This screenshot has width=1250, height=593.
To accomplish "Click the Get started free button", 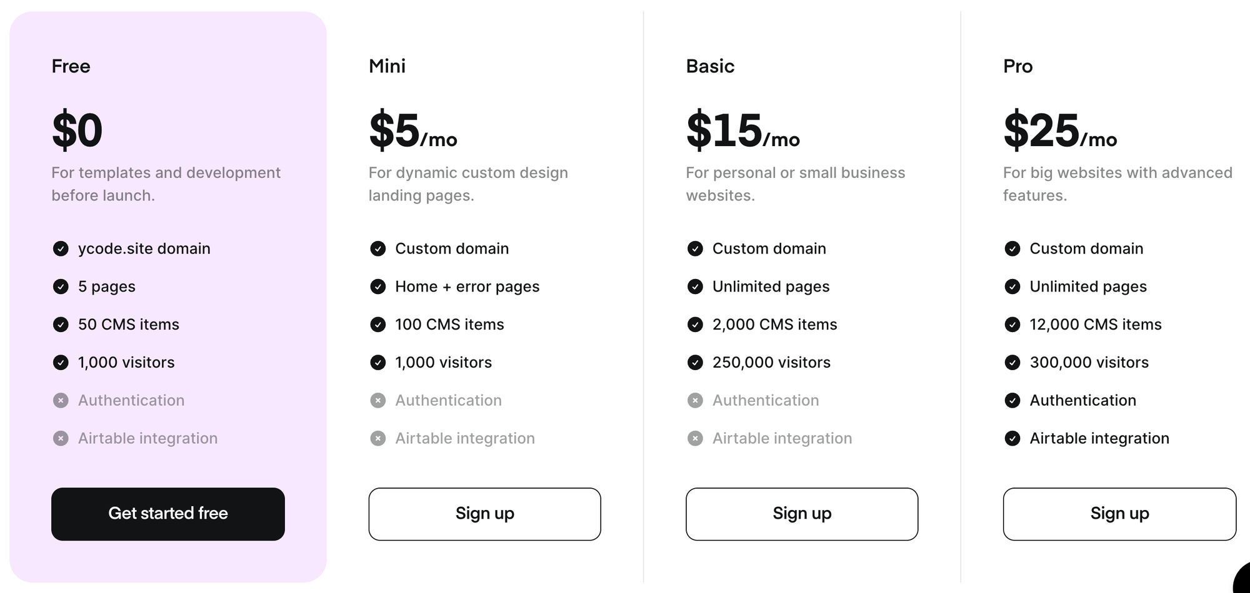I will pos(168,514).
